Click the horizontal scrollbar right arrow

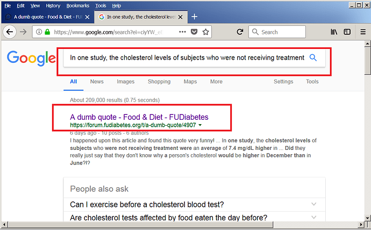coord(361,225)
